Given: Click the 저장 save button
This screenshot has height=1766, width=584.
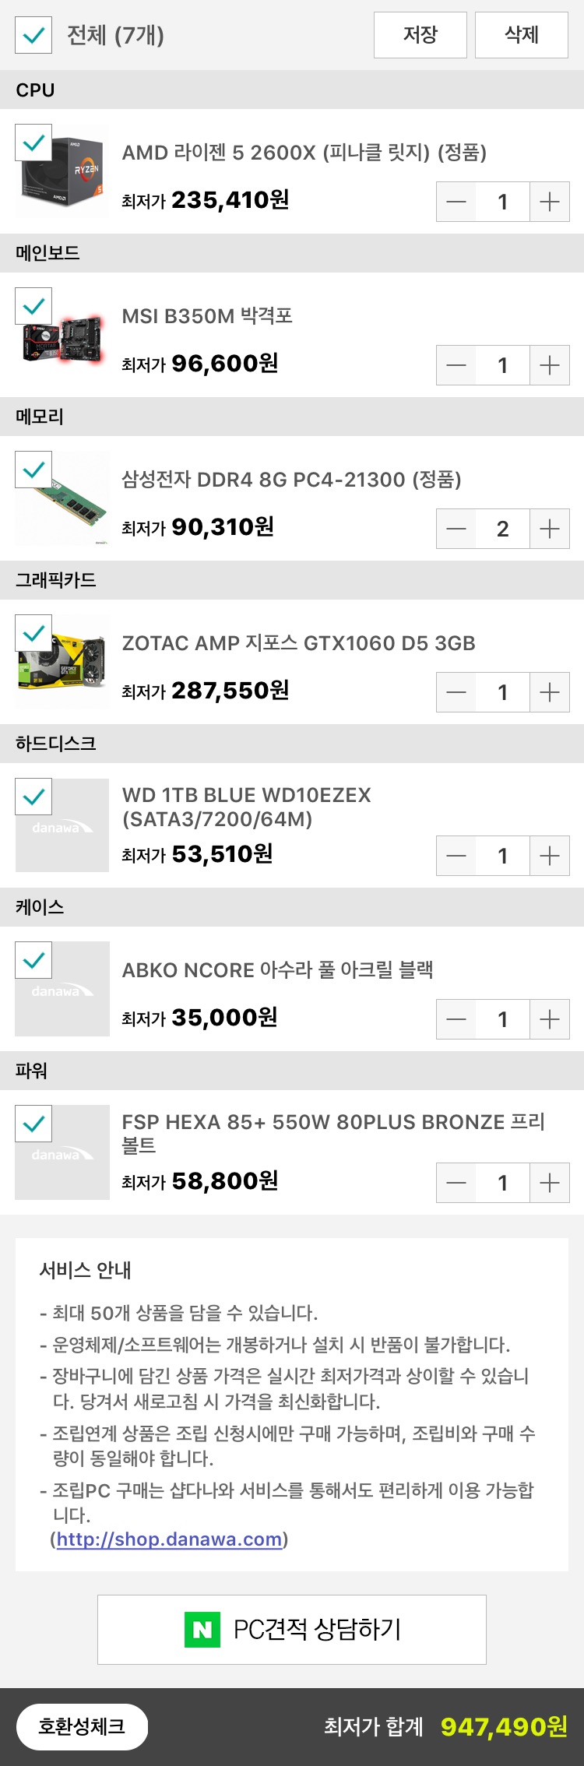Looking at the screenshot, I should click(x=420, y=35).
